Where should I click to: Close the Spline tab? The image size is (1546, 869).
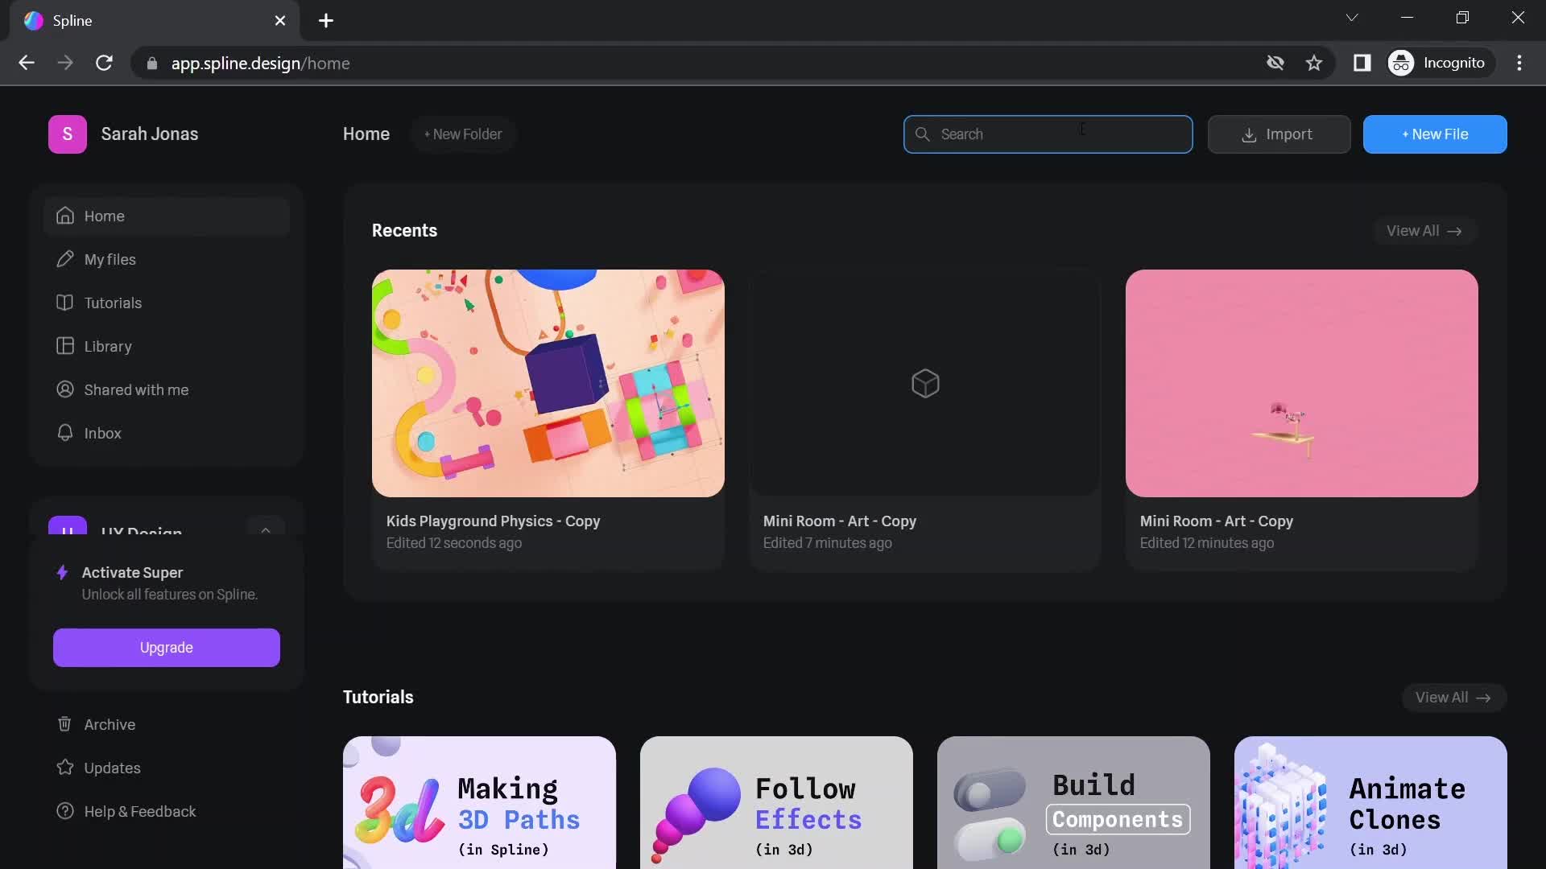pos(280,21)
